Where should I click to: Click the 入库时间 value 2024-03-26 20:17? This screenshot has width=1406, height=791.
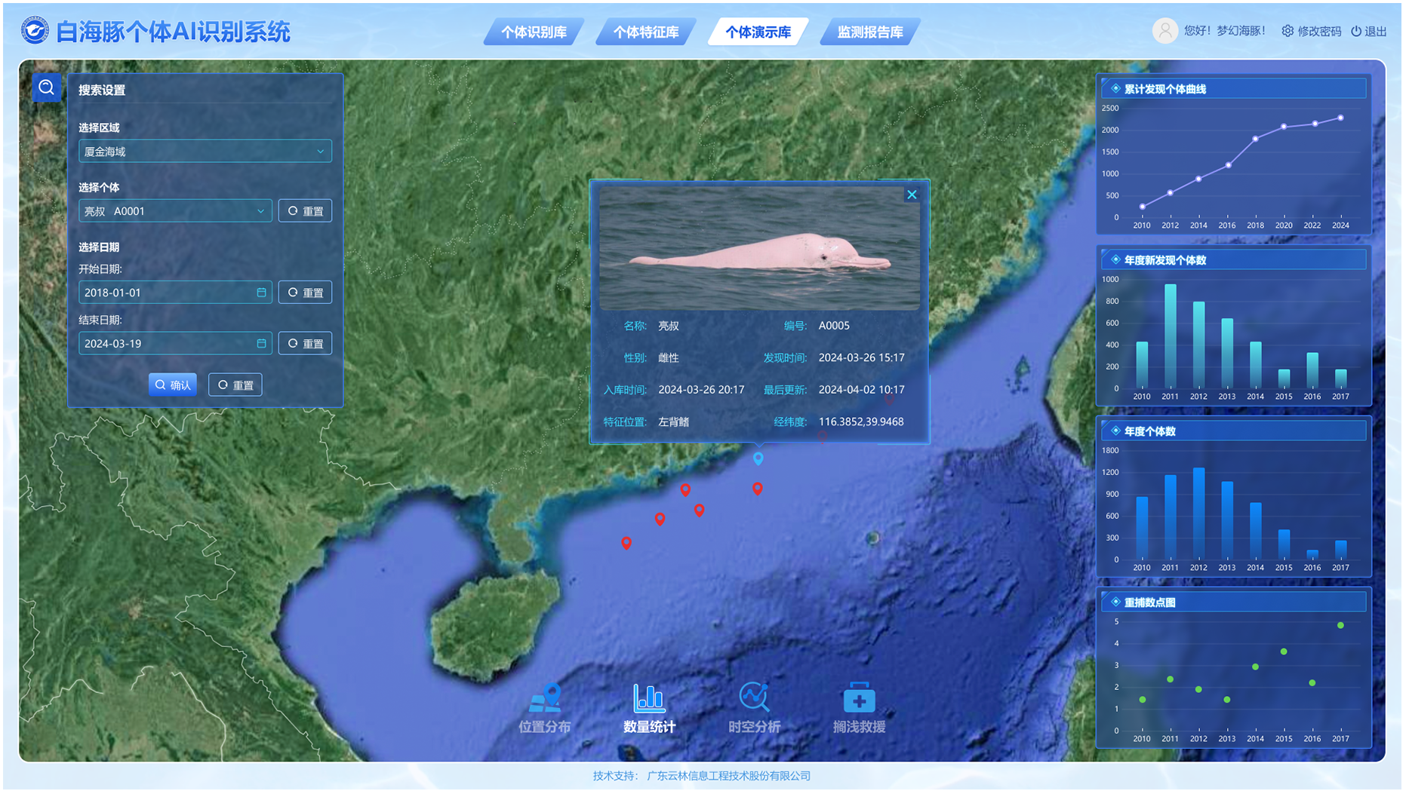701,390
